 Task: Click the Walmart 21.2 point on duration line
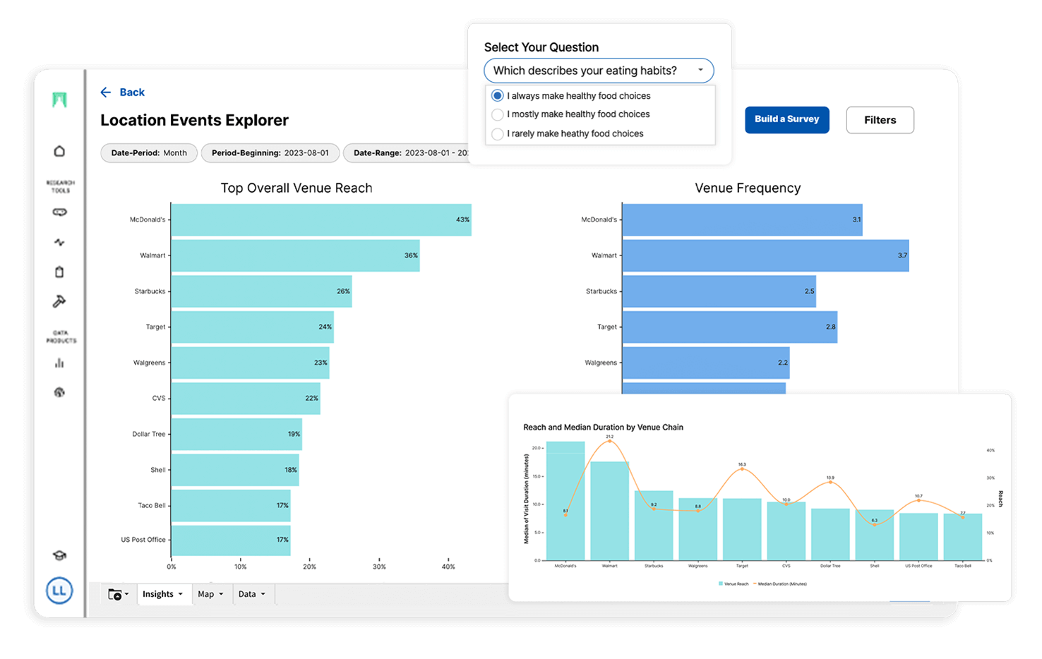coord(610,441)
